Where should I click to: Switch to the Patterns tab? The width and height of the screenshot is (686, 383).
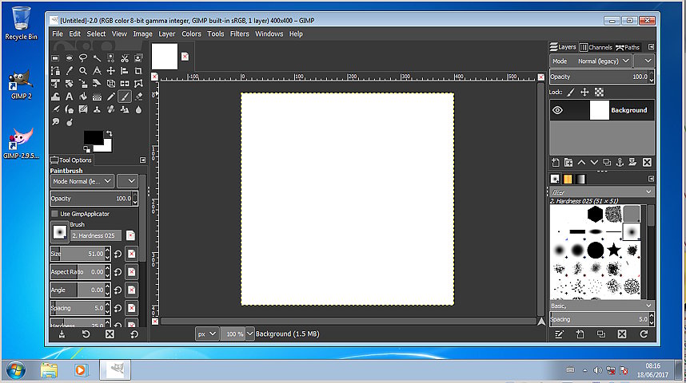pyautogui.click(x=568, y=179)
